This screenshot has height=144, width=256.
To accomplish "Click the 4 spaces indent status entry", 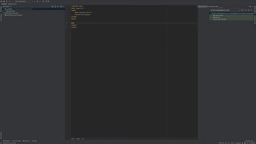I will click(x=238, y=143).
